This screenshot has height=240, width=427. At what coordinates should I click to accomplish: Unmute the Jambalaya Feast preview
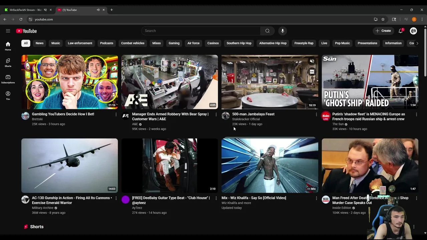click(312, 61)
